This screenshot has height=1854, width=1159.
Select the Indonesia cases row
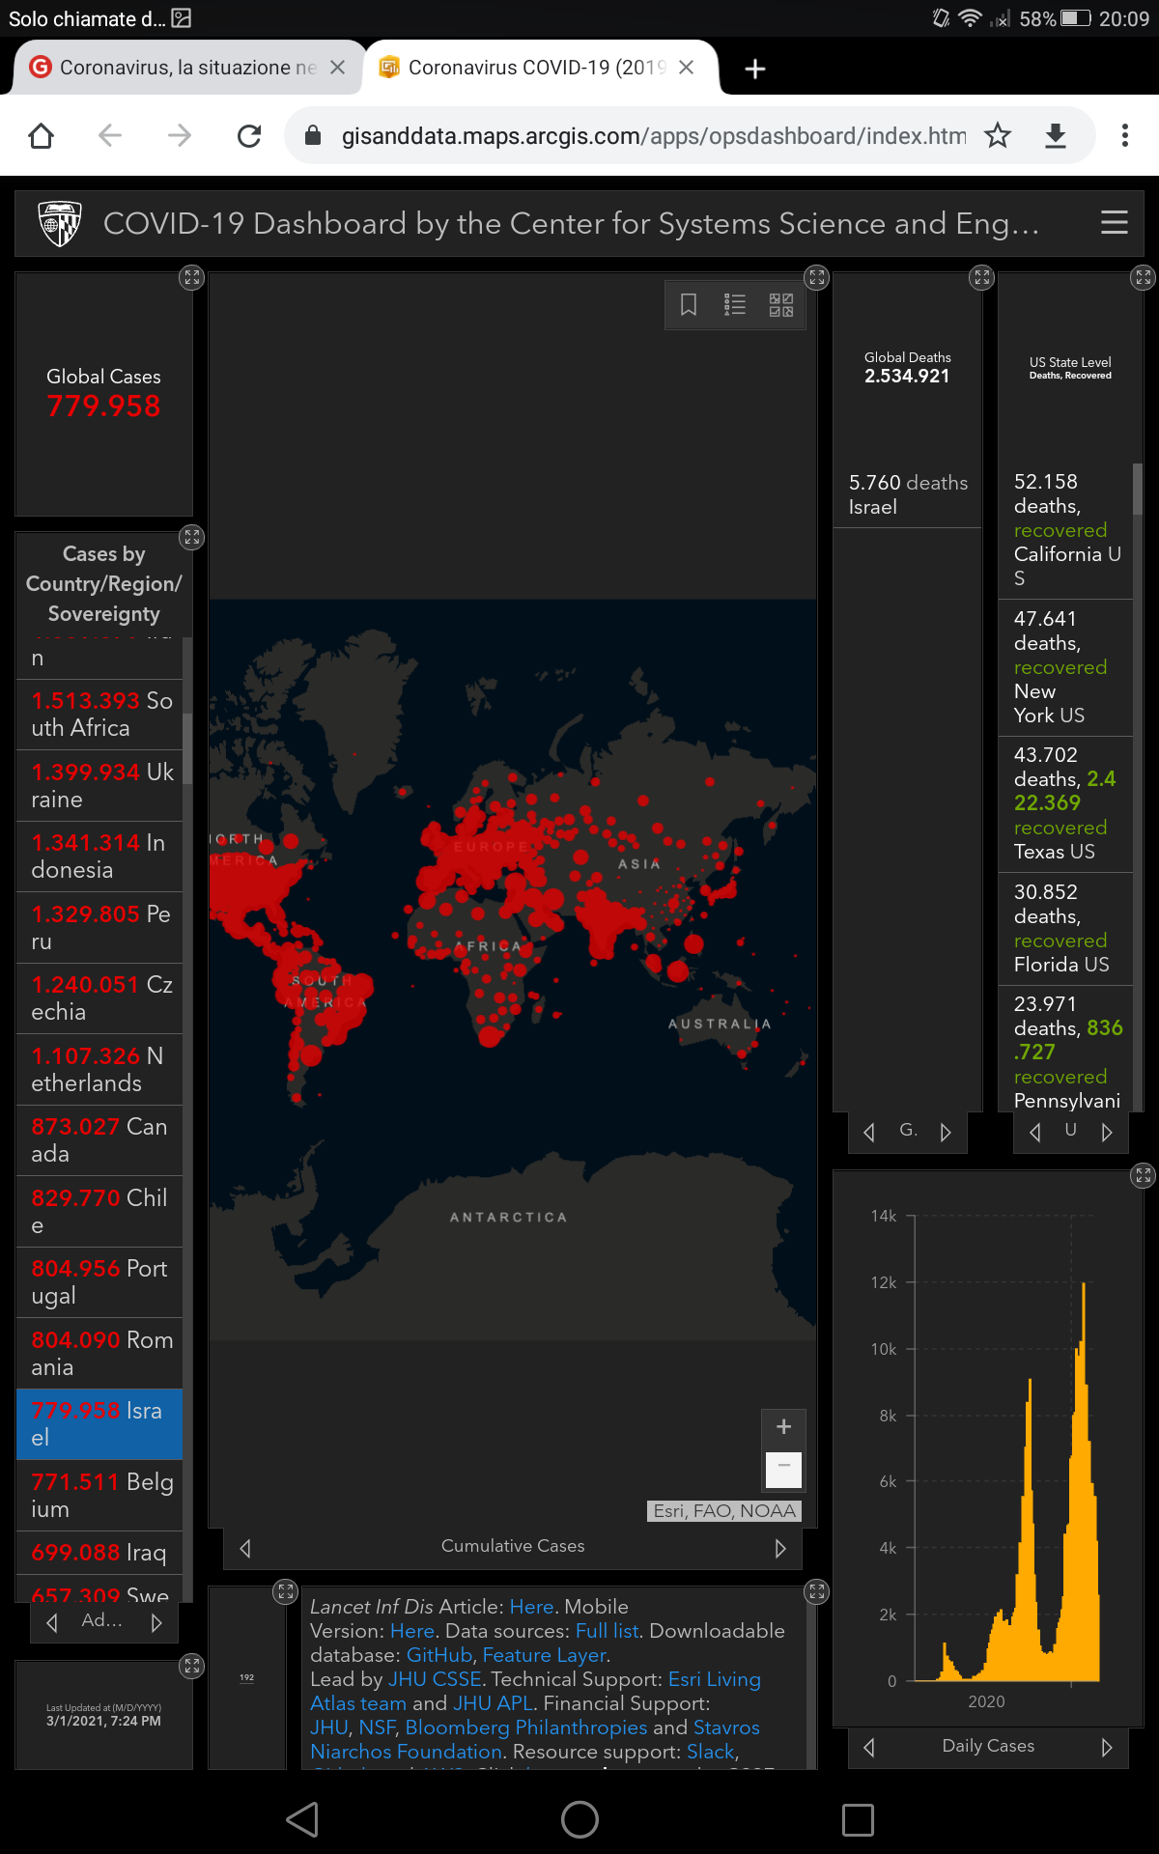coord(99,857)
